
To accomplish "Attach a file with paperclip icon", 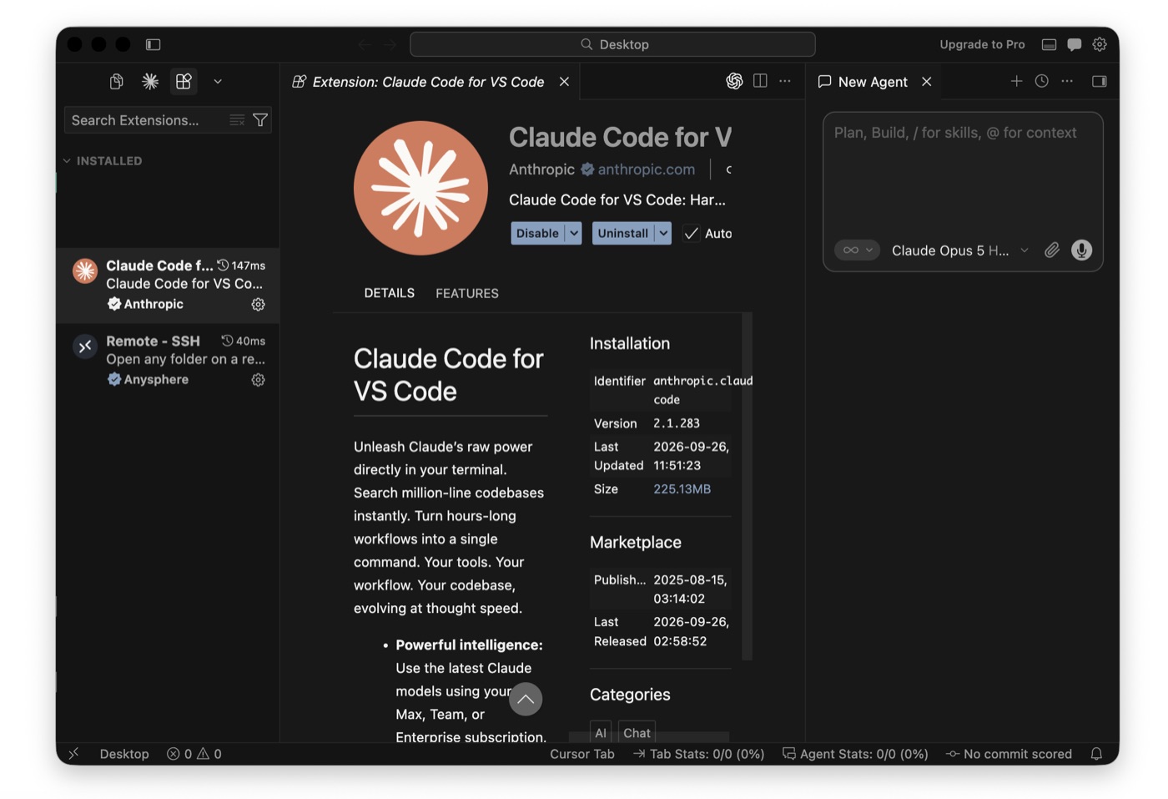I will (x=1052, y=250).
